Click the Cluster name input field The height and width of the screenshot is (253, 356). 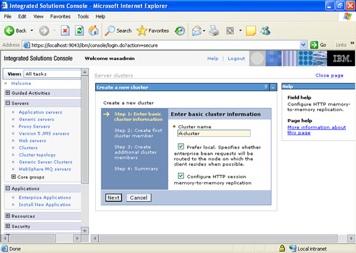coord(214,133)
